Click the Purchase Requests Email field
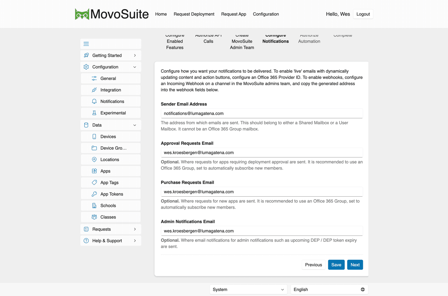448x296 pixels. [x=262, y=192]
